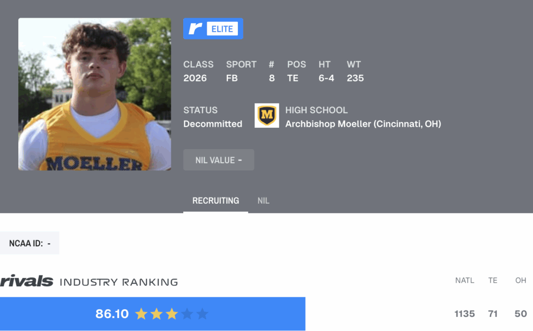
Task: Click the third gold rating star
Action: (172, 314)
